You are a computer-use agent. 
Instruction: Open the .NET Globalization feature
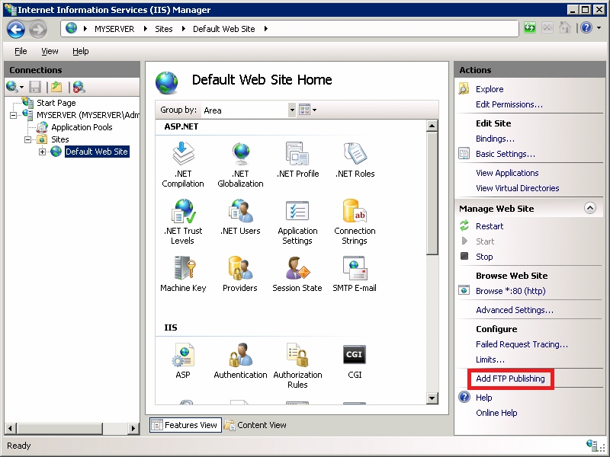pyautogui.click(x=240, y=165)
